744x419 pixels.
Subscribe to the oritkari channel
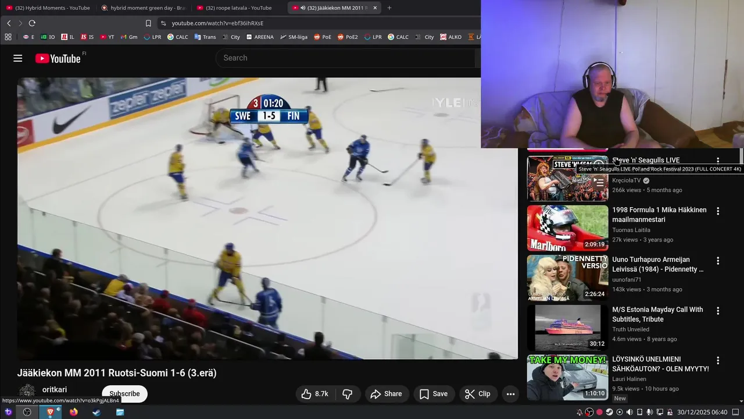[x=124, y=394]
